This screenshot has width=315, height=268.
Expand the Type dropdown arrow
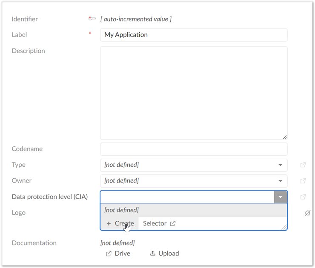[281, 165]
